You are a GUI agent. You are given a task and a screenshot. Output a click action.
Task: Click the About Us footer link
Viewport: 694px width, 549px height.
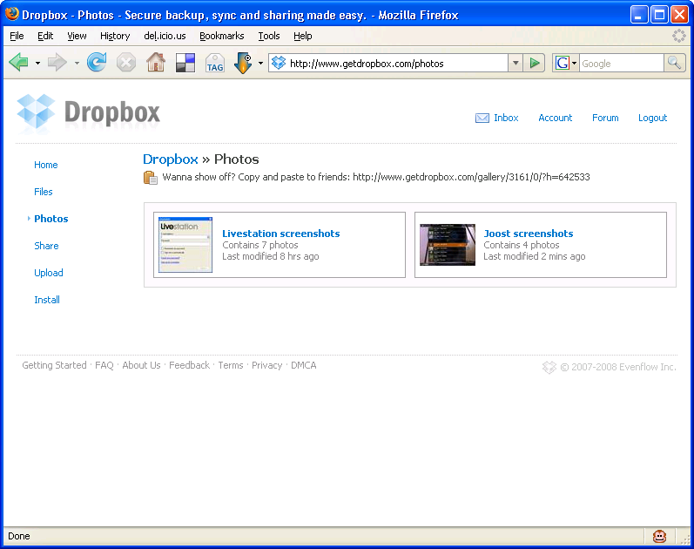141,365
